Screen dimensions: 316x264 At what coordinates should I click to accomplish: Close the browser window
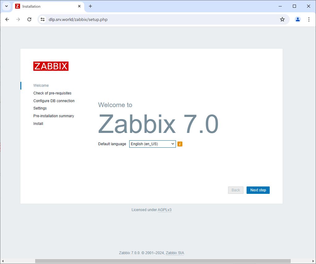308,6
